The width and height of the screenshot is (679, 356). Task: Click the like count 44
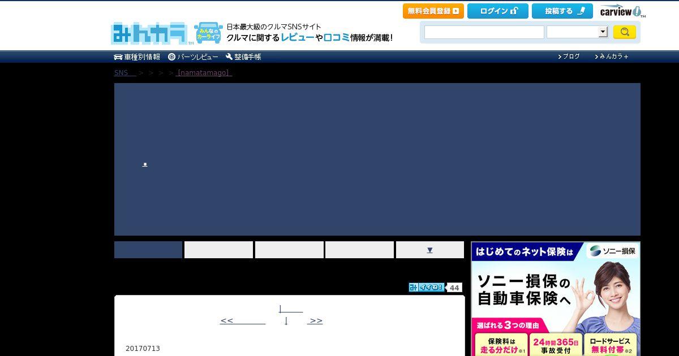tap(454, 288)
